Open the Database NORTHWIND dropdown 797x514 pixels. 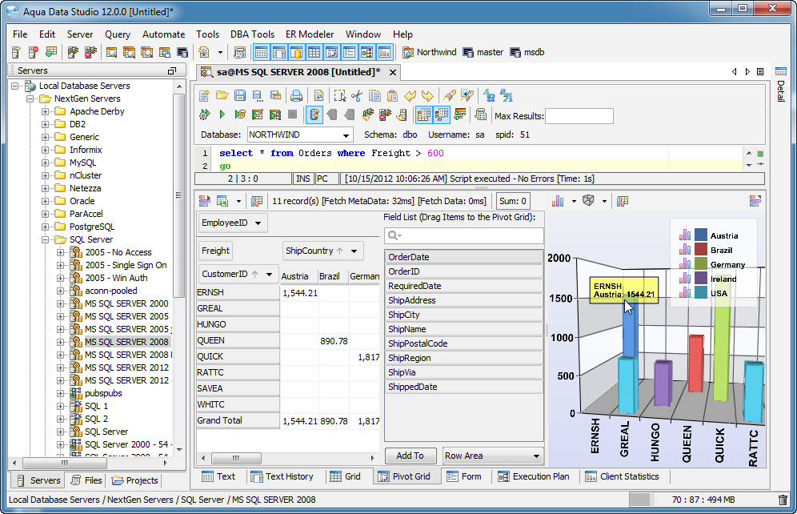346,135
